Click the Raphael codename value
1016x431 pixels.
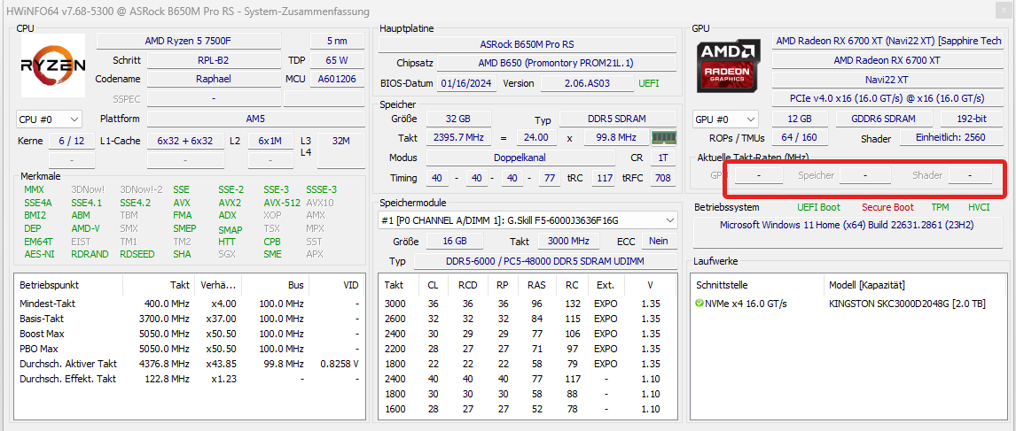(x=213, y=79)
